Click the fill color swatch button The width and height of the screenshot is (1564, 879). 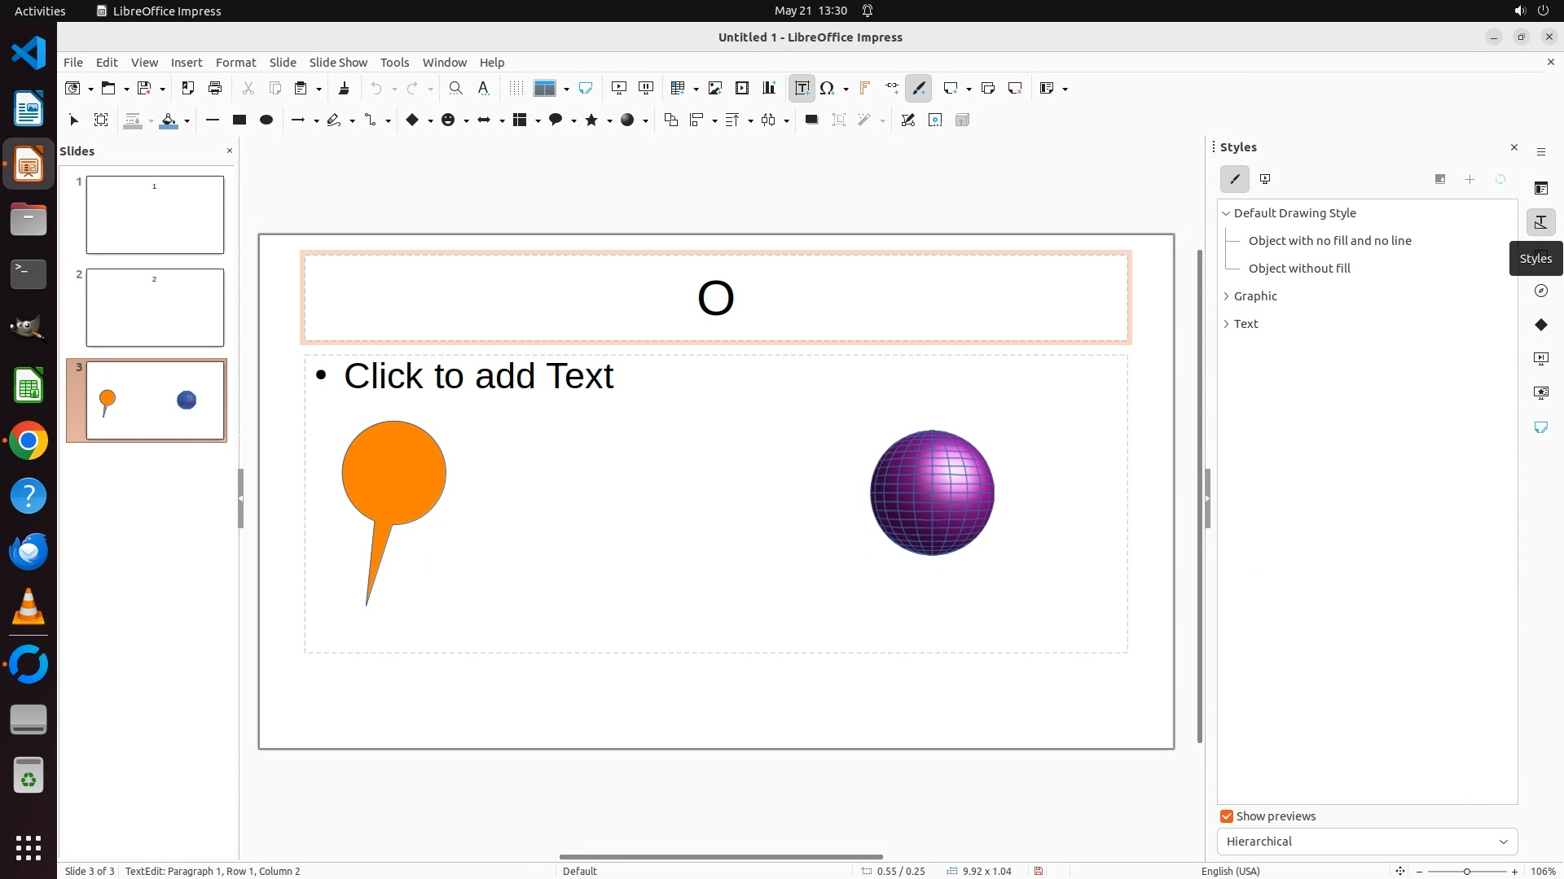(169, 120)
